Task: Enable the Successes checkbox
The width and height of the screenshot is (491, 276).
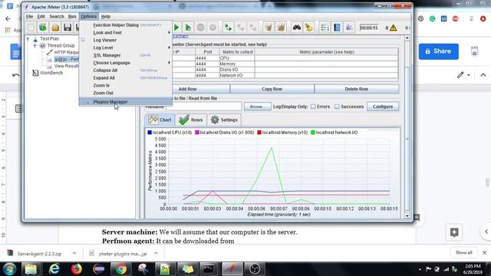Action: (337, 107)
